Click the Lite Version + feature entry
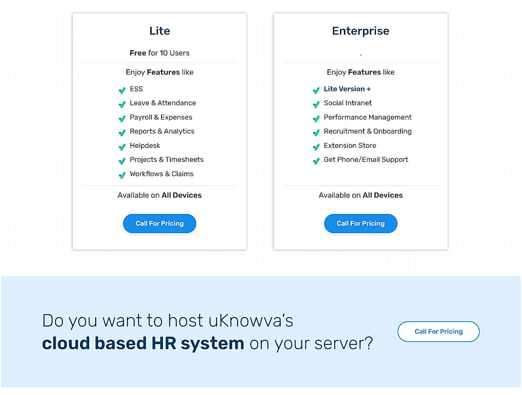Viewport: 522px width, 395px height. (347, 89)
